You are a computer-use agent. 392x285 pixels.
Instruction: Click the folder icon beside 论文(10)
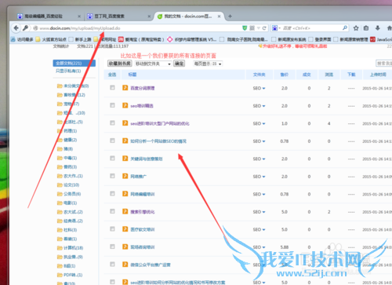[60, 185]
